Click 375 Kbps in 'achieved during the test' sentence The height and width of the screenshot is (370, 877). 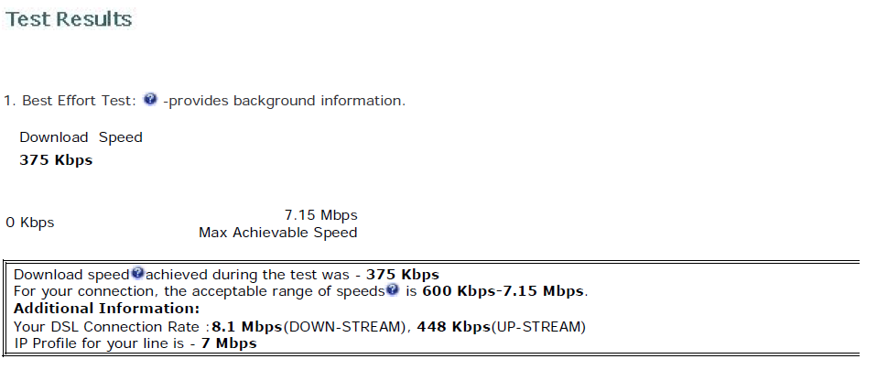pos(403,275)
